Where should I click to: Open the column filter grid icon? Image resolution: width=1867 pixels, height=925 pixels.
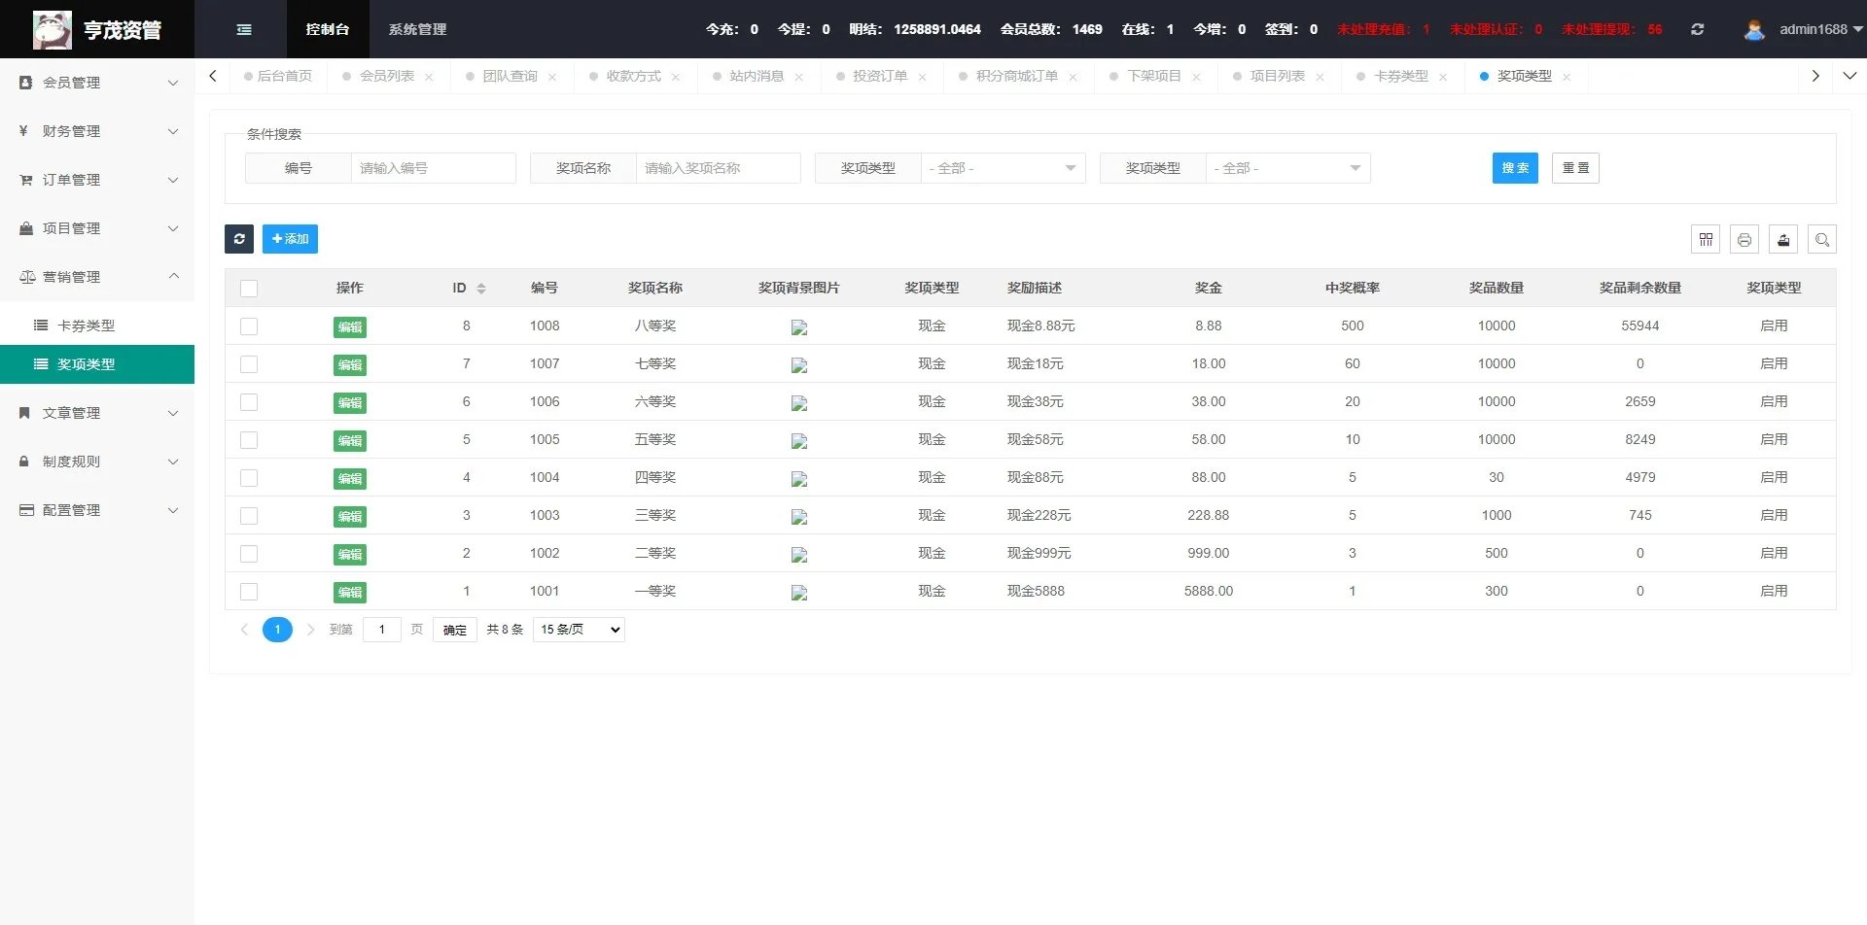(1706, 239)
